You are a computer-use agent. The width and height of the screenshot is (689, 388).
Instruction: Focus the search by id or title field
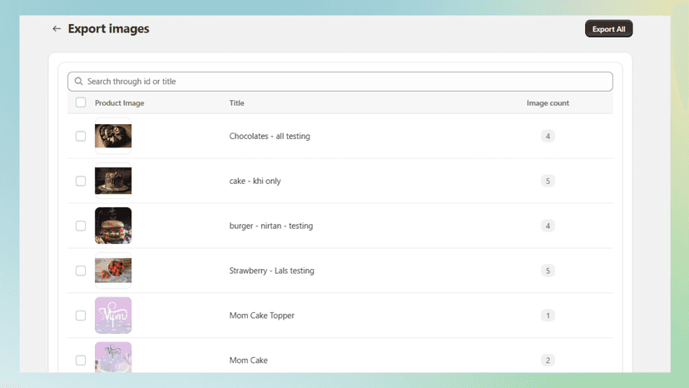(340, 82)
